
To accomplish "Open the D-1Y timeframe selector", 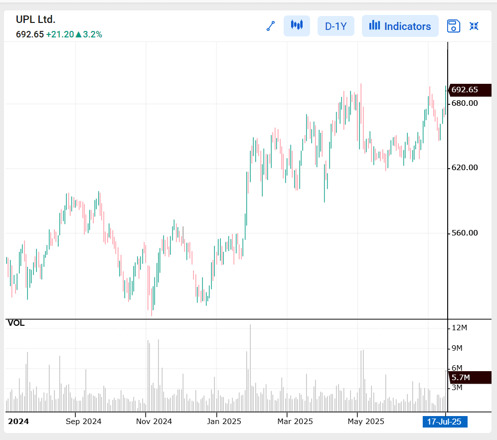I will [x=336, y=26].
